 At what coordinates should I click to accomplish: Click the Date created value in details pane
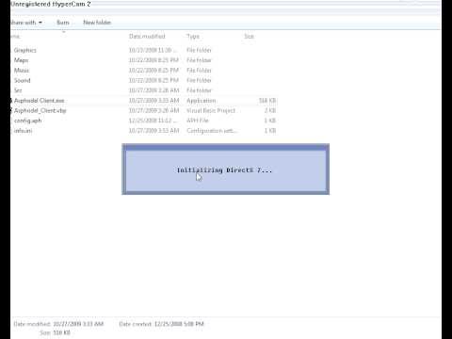[x=179, y=324]
